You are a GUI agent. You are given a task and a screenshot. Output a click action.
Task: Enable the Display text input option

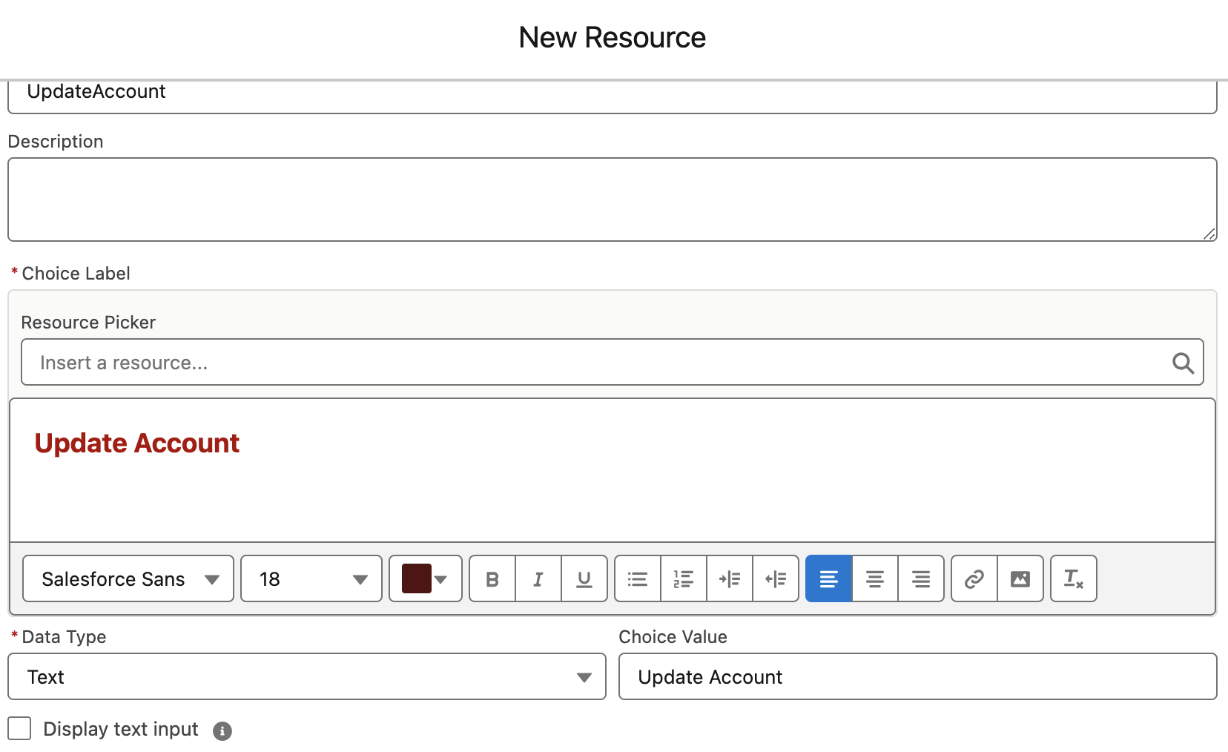[19, 729]
